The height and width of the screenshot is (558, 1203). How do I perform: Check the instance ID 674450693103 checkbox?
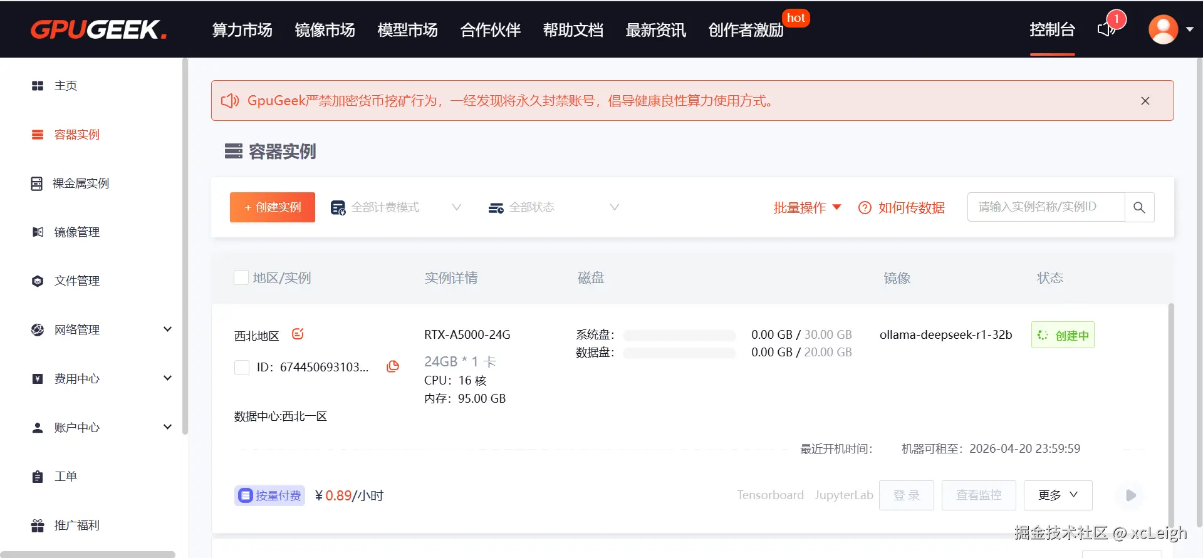(x=242, y=368)
